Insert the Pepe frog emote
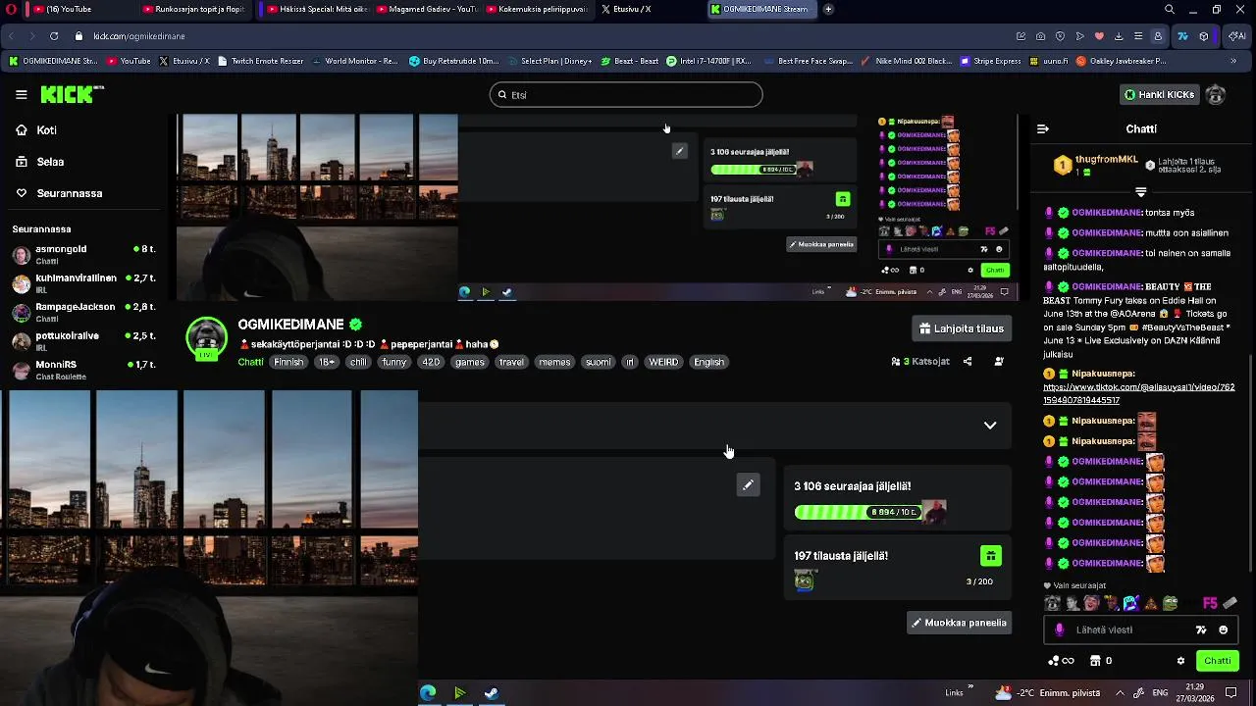 pyautogui.click(x=1170, y=603)
